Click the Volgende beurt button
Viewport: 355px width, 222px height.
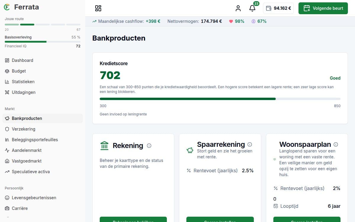click(x=323, y=8)
